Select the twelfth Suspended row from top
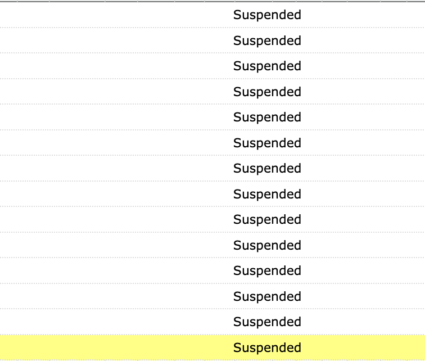 tap(267, 296)
